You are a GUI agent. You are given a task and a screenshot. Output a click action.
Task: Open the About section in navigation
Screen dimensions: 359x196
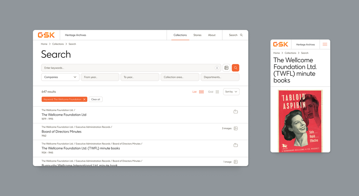point(212,35)
